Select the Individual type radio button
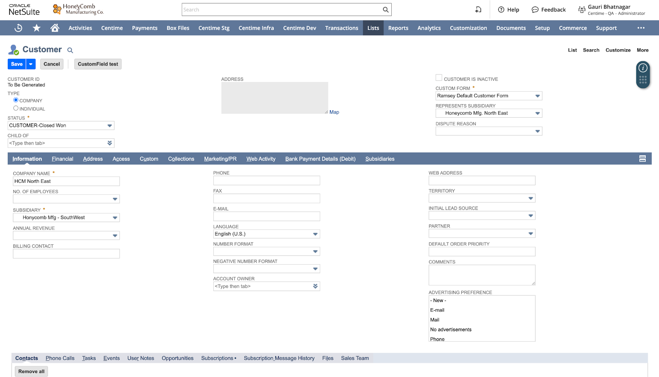659x377 pixels. click(16, 108)
